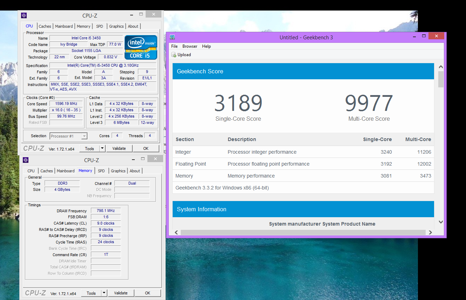Click Validate button in top CPU-Z window
This screenshot has width=466, height=300.
[119, 148]
